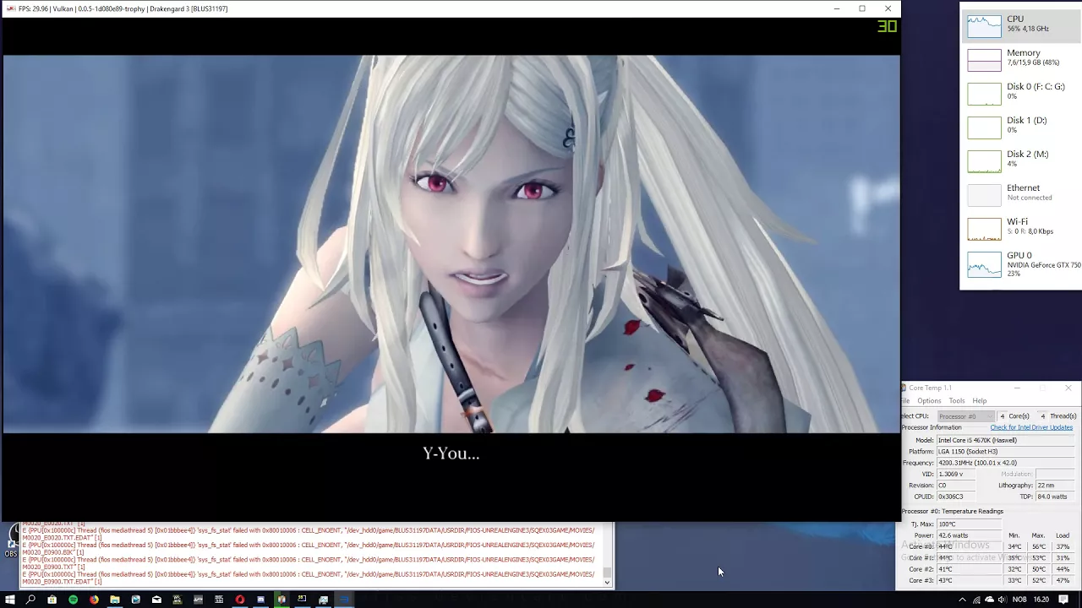
Task: Close the Core Temp window
Action: point(1068,388)
